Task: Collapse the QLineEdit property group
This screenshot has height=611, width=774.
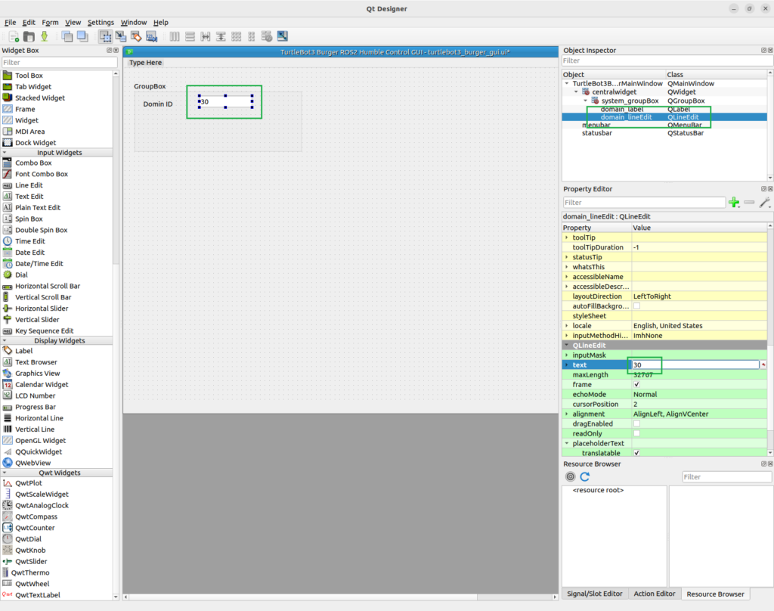Action: (x=567, y=346)
